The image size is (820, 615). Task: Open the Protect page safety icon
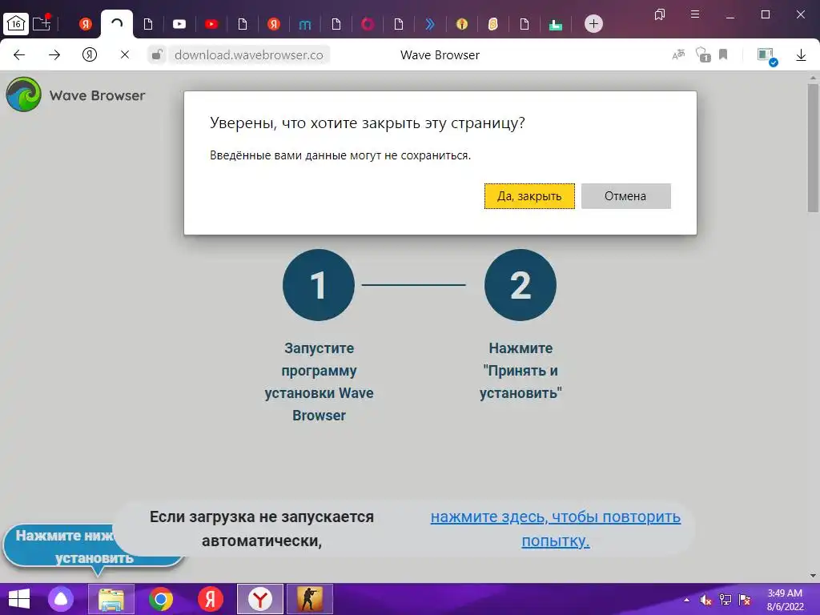703,54
